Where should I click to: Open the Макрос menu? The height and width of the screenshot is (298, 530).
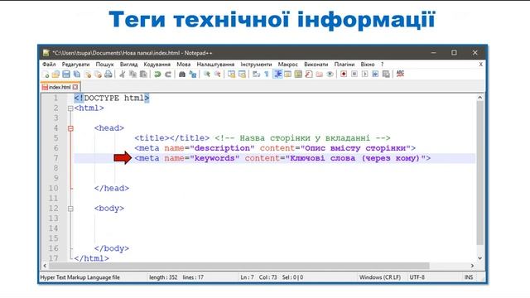pyautogui.click(x=287, y=65)
